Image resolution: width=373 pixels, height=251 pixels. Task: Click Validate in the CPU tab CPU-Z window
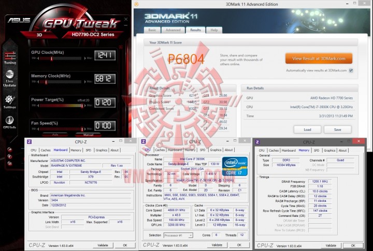click(217, 245)
